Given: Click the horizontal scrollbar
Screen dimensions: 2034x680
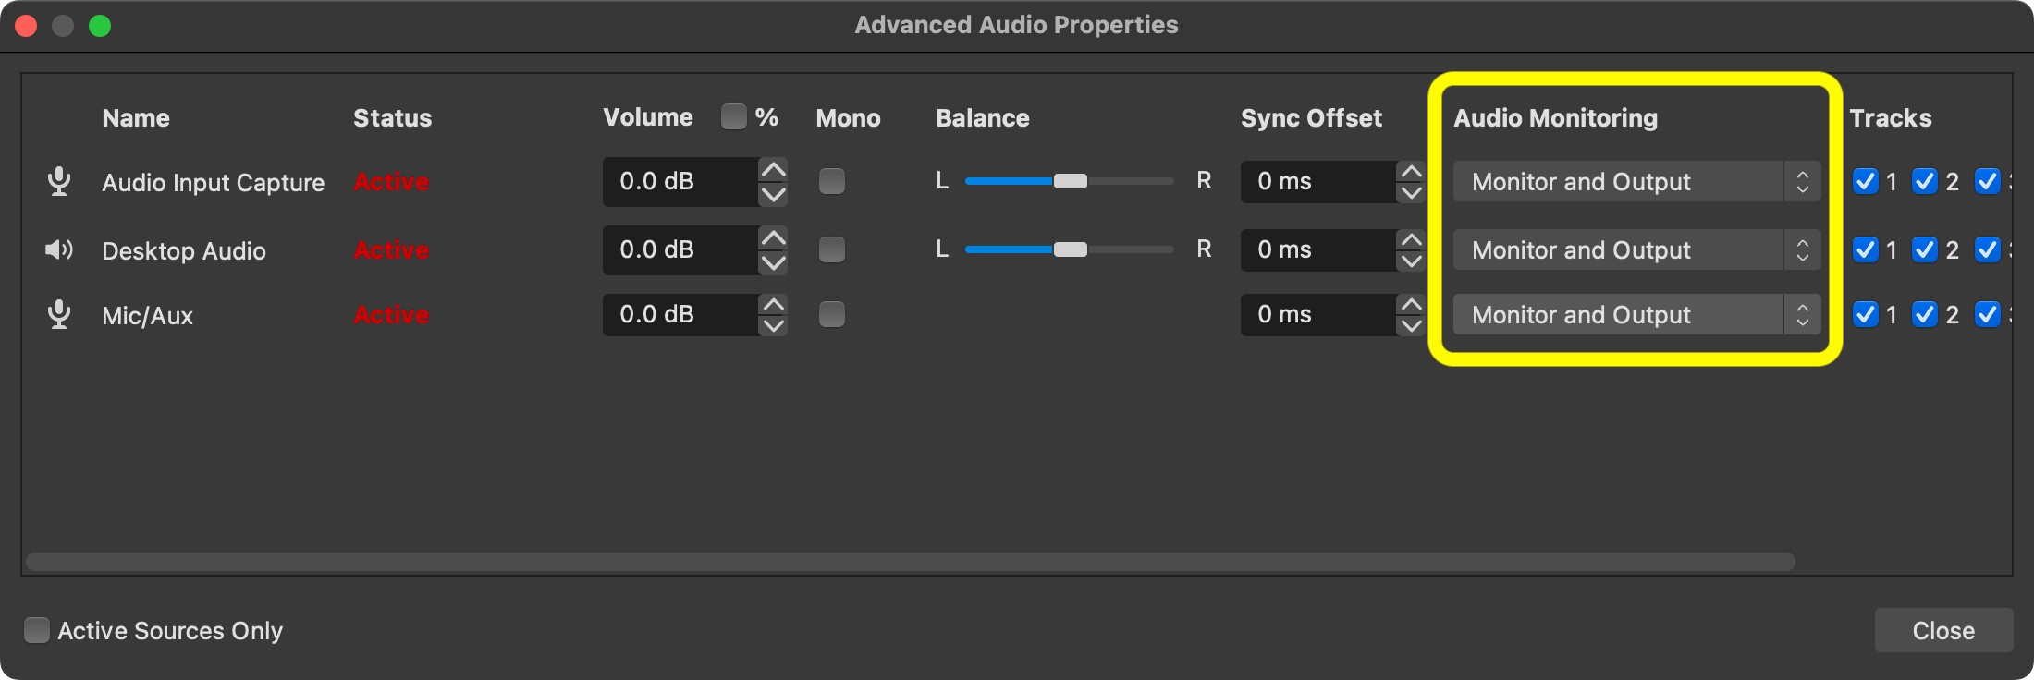Looking at the screenshot, I should pos(911,562).
